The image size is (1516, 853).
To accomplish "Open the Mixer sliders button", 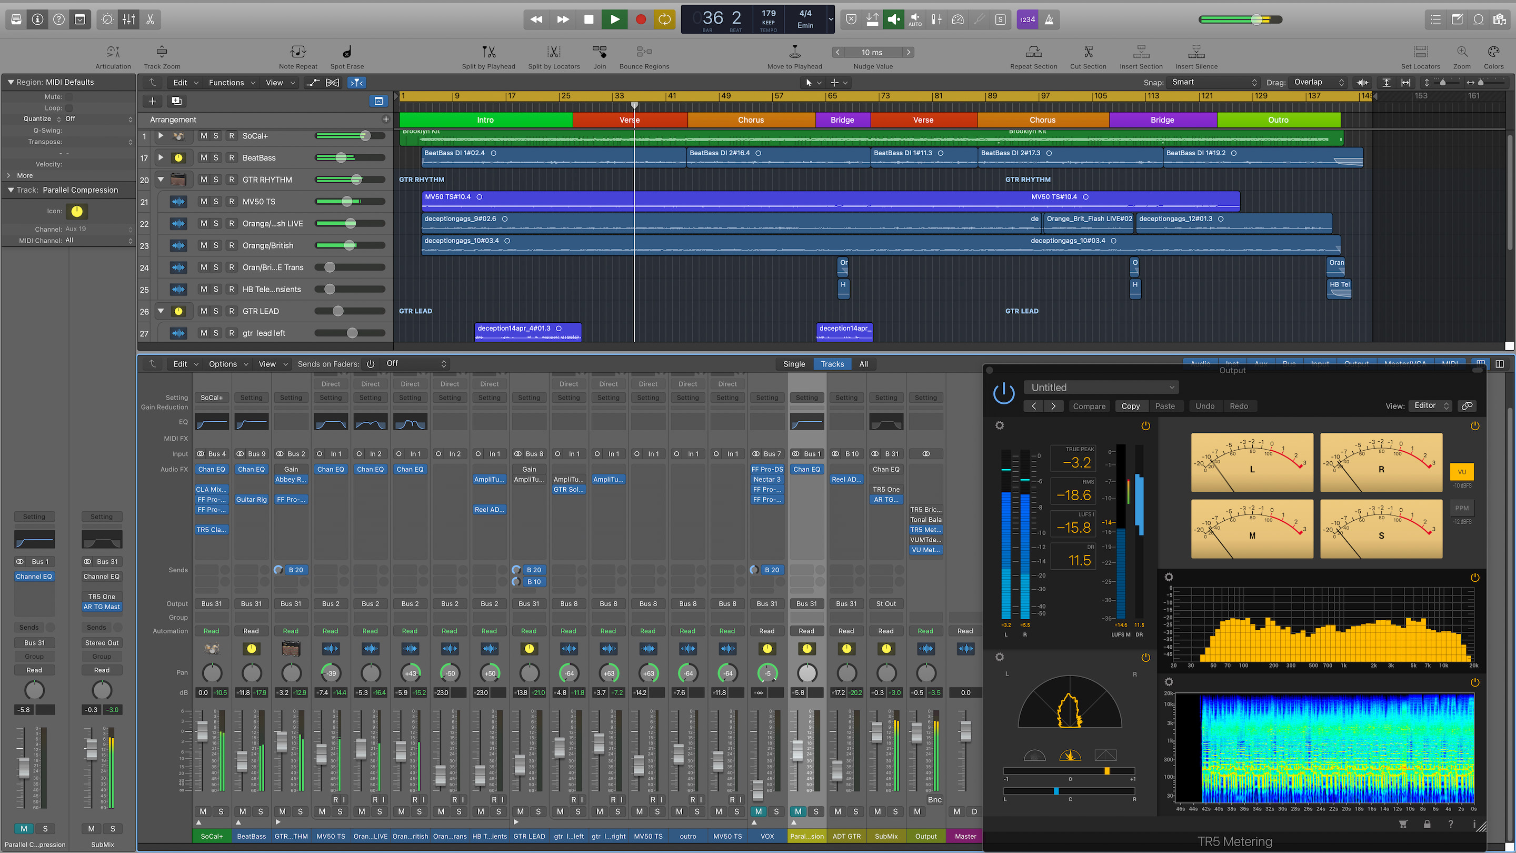I will tap(129, 19).
